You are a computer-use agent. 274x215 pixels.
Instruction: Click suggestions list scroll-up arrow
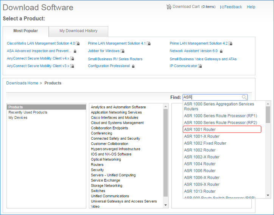[x=268, y=104]
